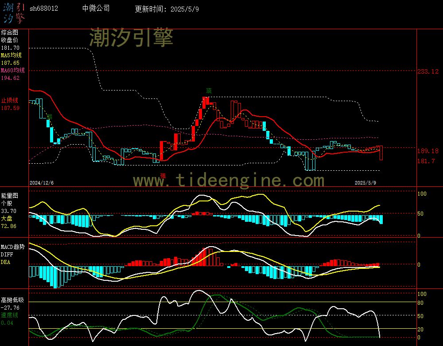Click the speed line value 0.04

[x=7, y=323]
